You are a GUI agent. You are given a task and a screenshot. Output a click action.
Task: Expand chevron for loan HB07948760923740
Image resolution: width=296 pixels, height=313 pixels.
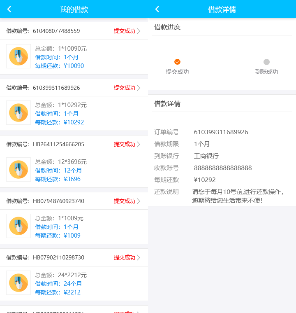[x=139, y=201]
